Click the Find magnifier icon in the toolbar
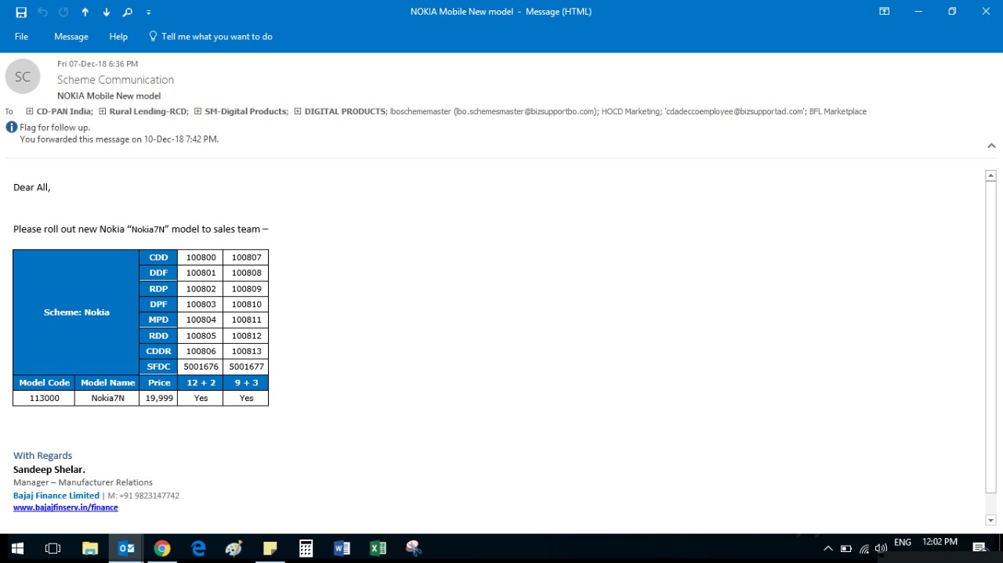1003x563 pixels. pyautogui.click(x=128, y=12)
